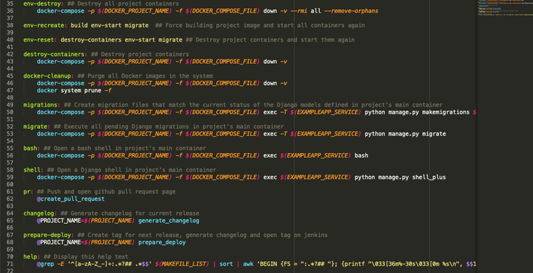Click the word 'prune' on line 47
533x273 pixels.
(93, 91)
